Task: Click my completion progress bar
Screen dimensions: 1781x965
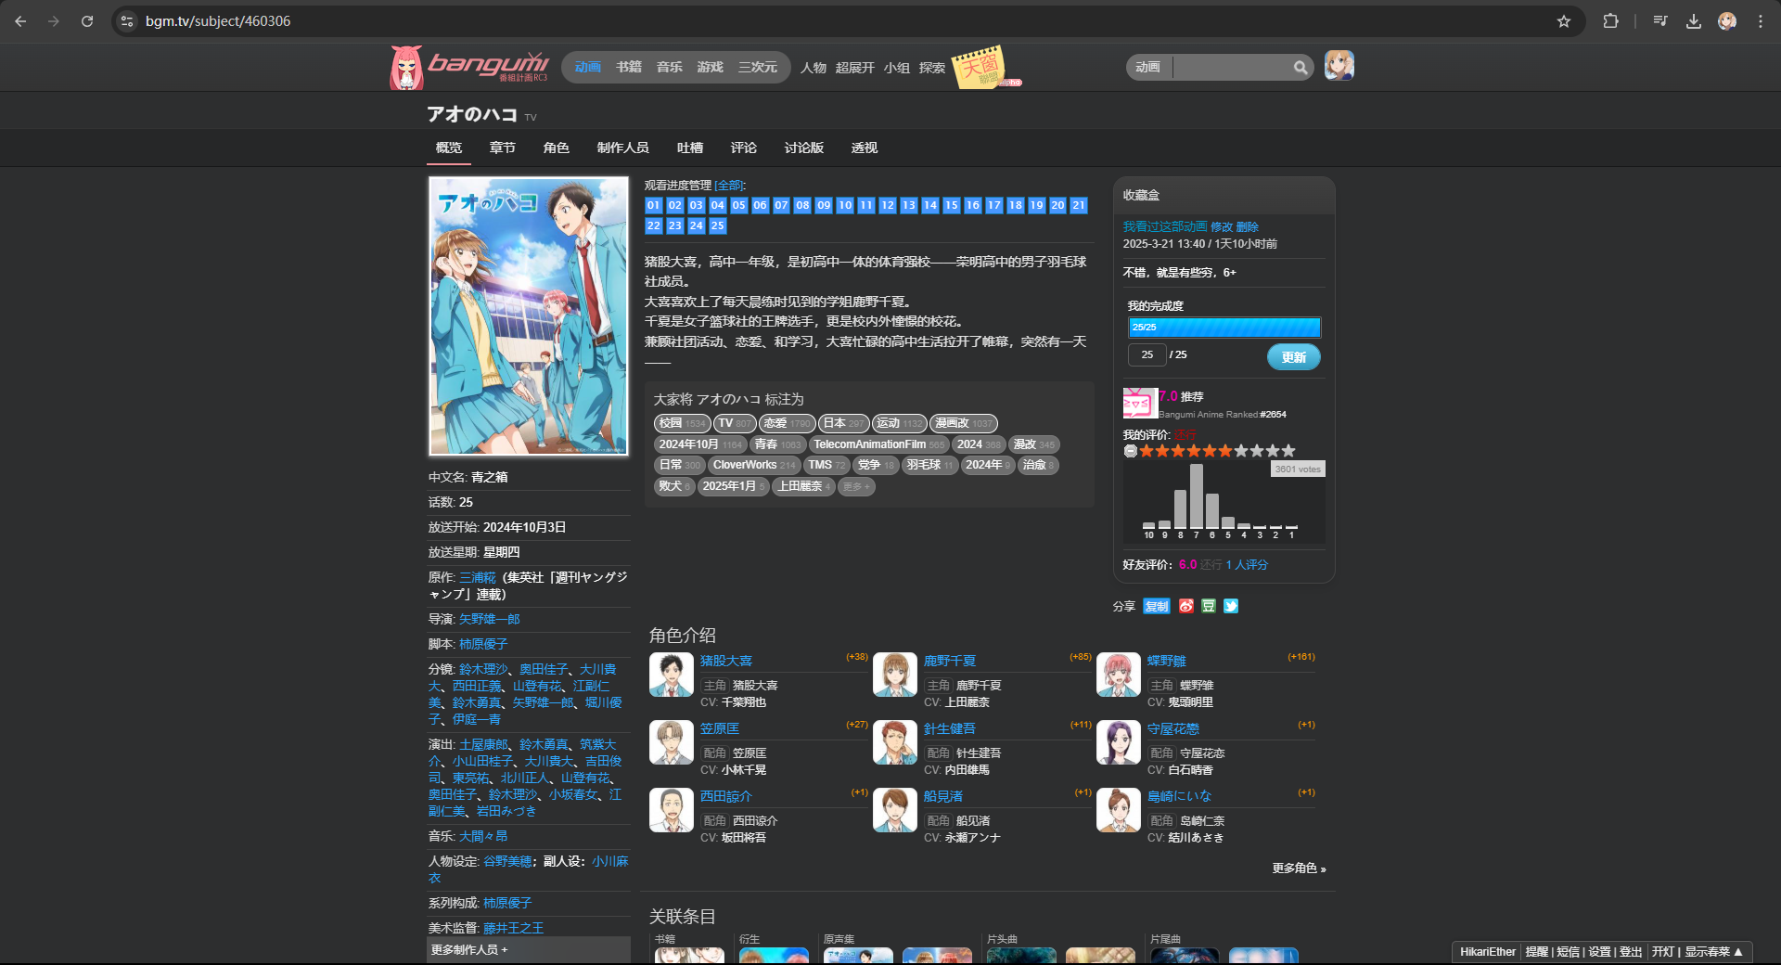Action: coord(1224,327)
